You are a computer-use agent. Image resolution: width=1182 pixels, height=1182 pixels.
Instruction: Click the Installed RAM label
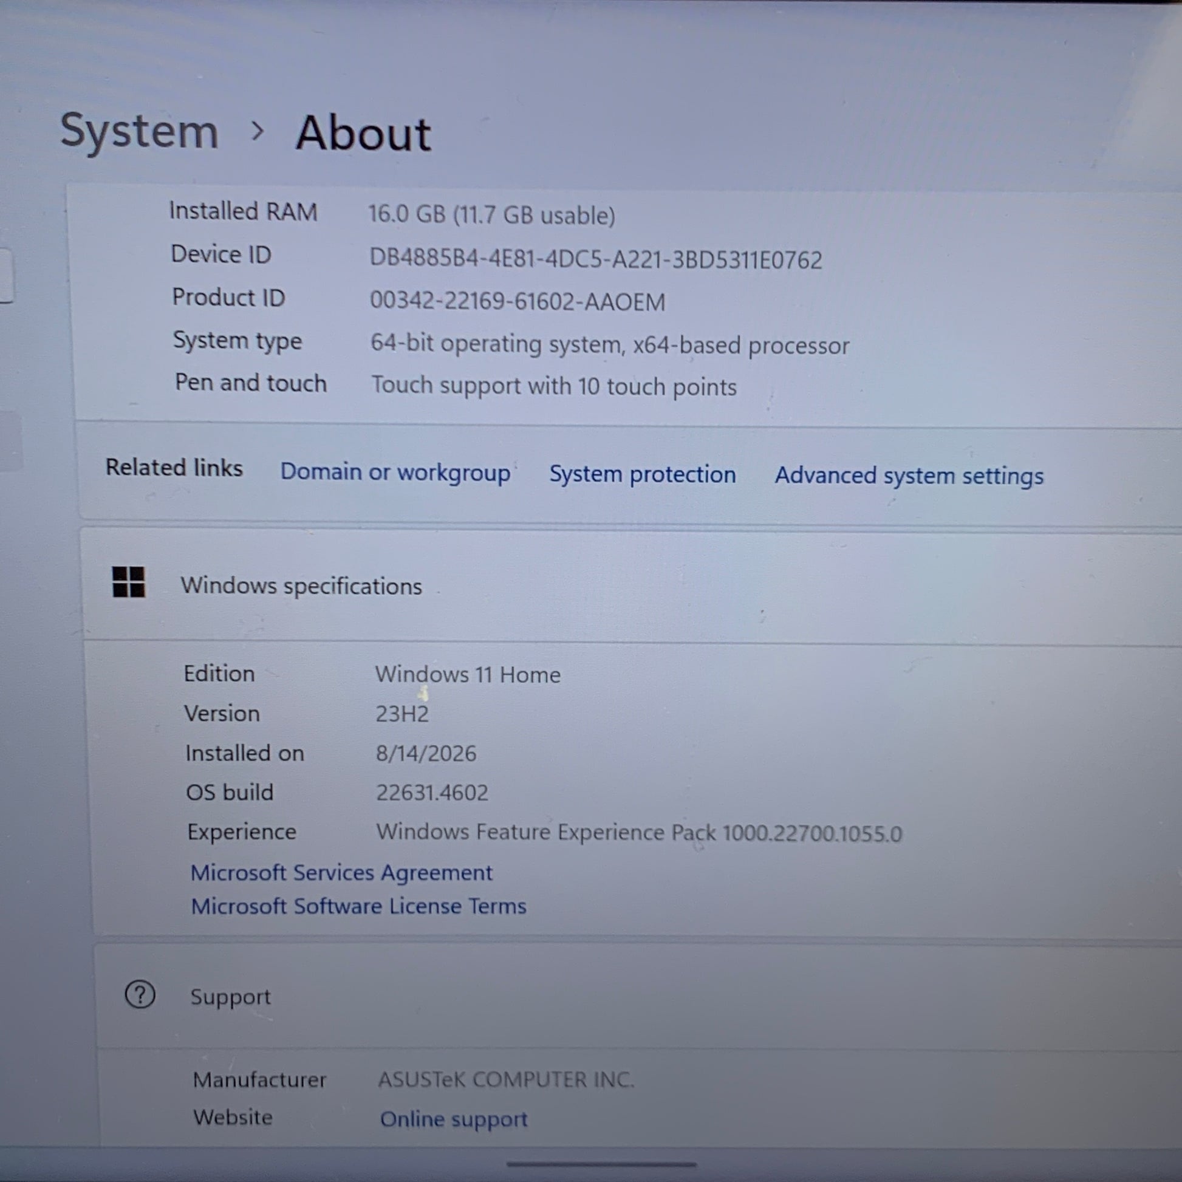tap(244, 211)
